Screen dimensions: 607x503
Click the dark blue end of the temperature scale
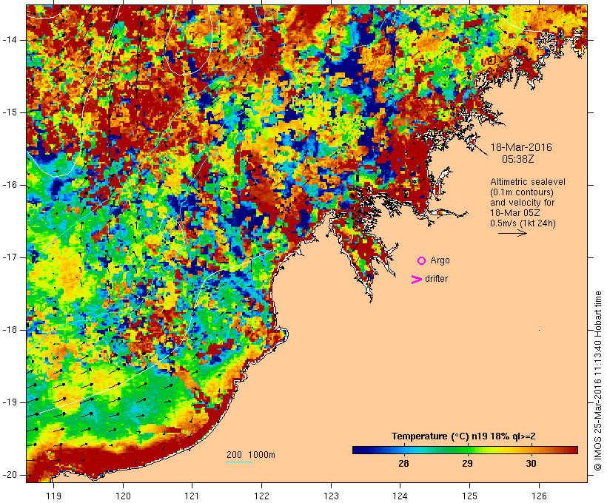[356, 450]
